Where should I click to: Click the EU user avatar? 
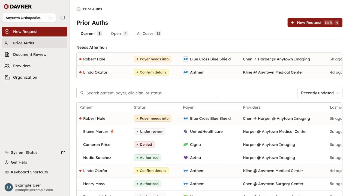(x=9, y=187)
